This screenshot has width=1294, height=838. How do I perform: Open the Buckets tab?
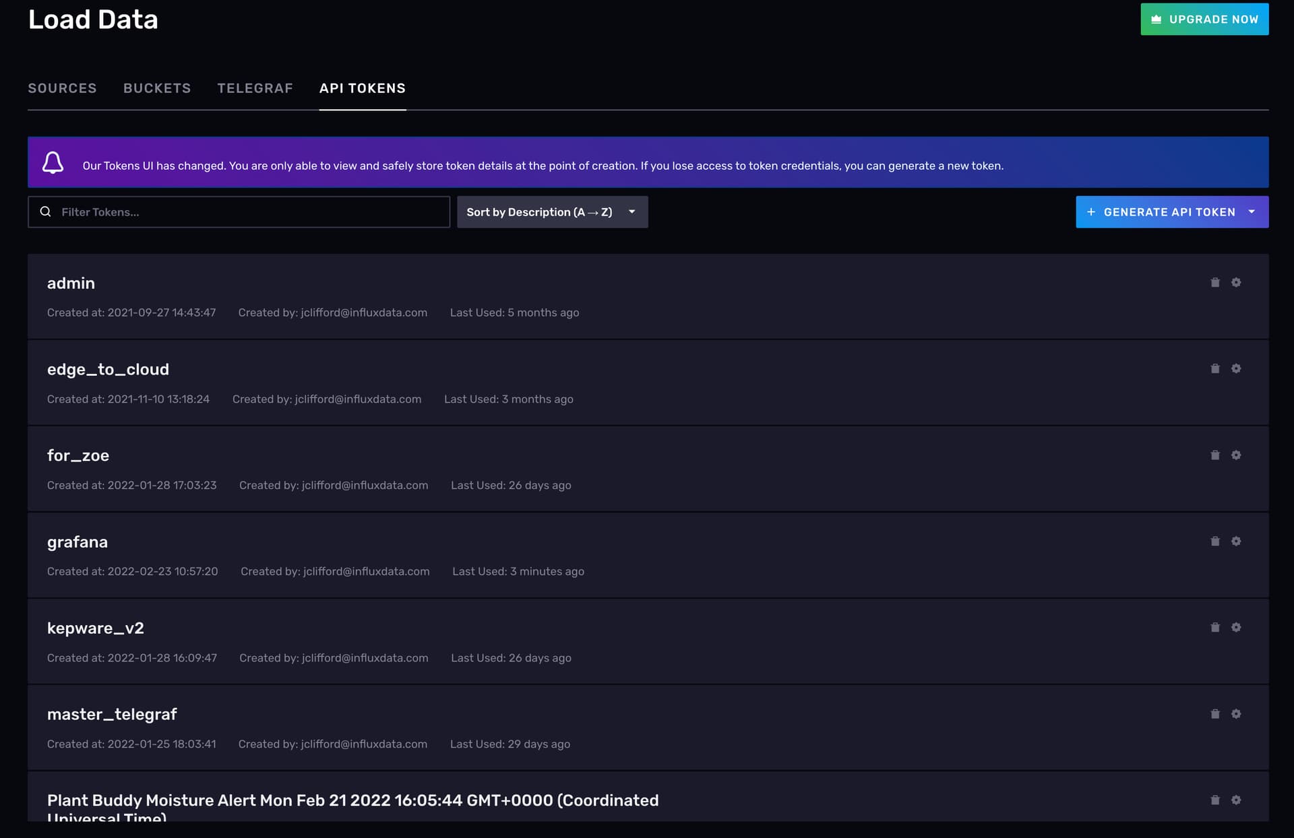(x=157, y=88)
